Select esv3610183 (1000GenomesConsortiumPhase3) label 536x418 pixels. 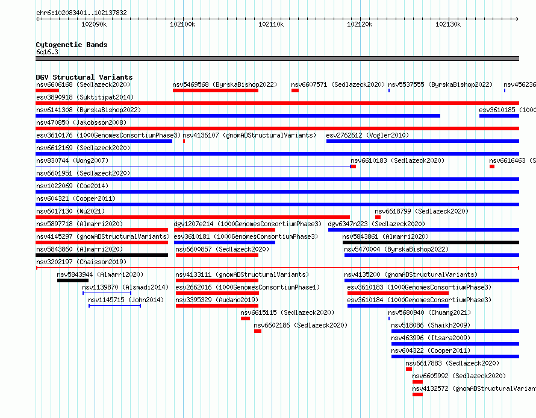click(419, 287)
